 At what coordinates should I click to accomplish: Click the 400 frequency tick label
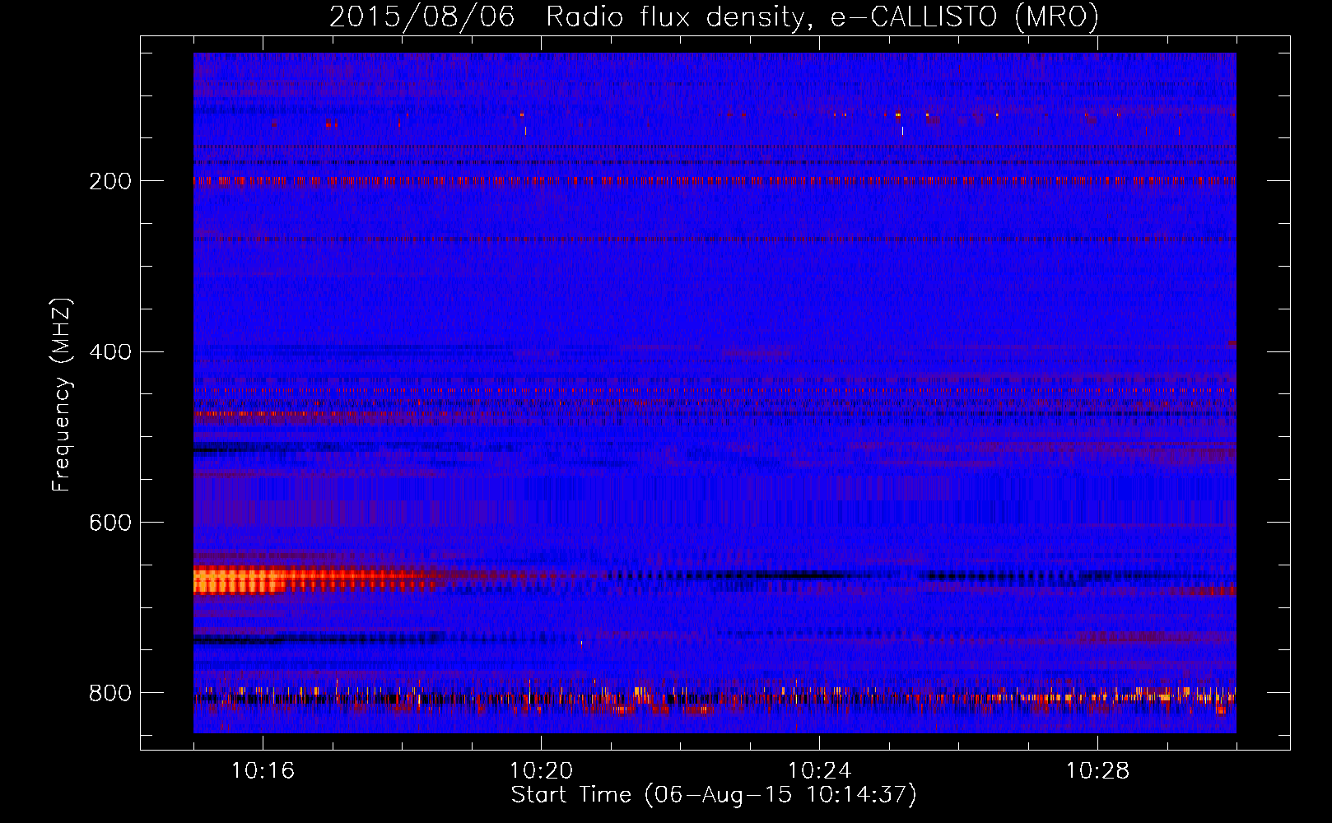[x=110, y=352]
